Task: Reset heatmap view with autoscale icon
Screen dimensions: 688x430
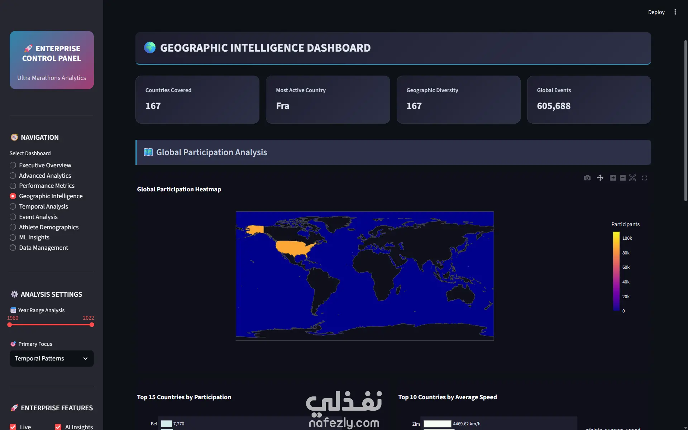Action: coord(632,178)
